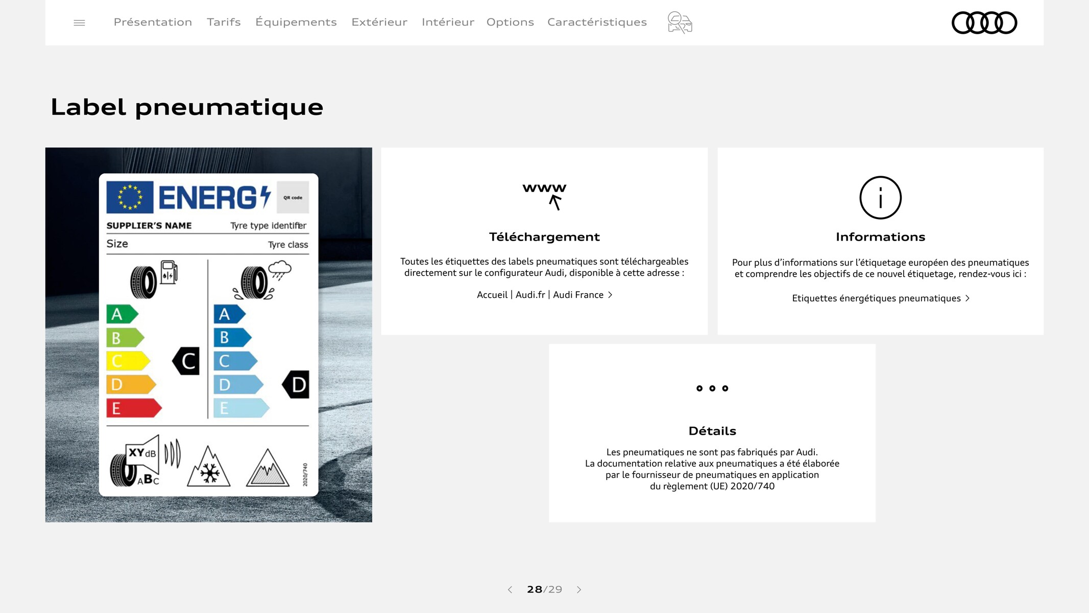Select the Extérieur tab
The width and height of the screenshot is (1089, 613).
[379, 22]
